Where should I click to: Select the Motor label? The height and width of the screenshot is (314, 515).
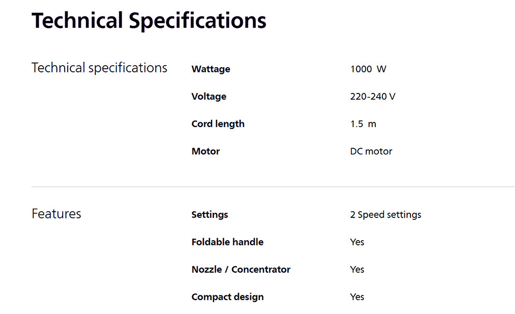(205, 151)
